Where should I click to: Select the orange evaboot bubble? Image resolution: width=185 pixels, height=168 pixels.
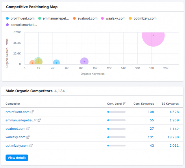[x=32, y=62]
